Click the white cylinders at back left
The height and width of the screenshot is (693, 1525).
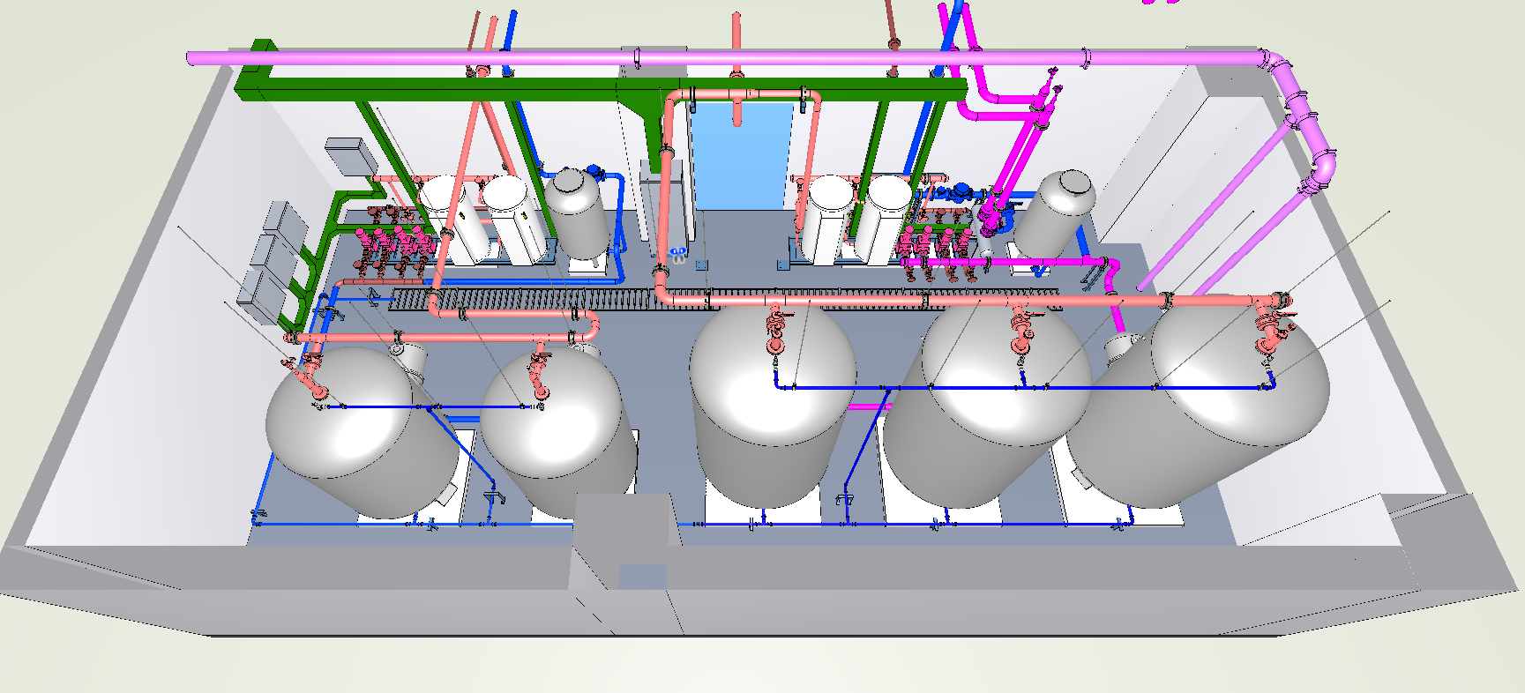481,219
